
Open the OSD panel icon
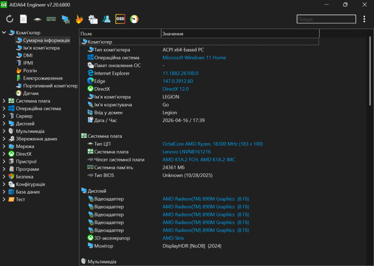click(120, 19)
